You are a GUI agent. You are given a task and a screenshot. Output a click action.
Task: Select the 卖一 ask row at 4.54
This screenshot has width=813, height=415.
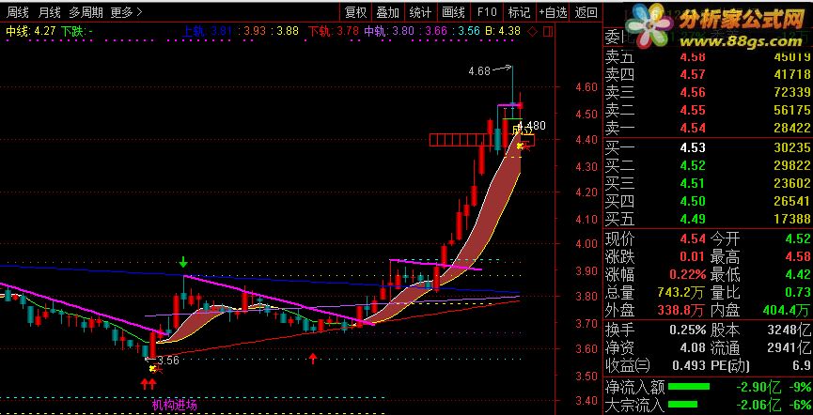tap(708, 128)
